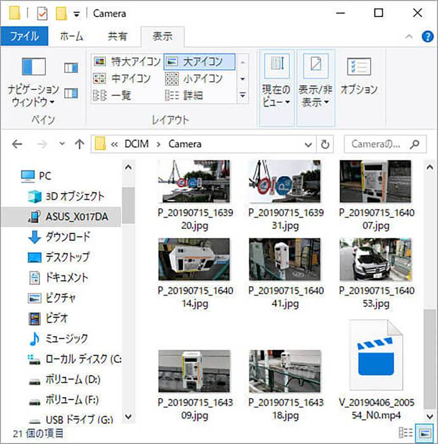The width and height of the screenshot is (438, 444).
Task: Select ローカル ディスク (C:) drive
Action: point(74,360)
